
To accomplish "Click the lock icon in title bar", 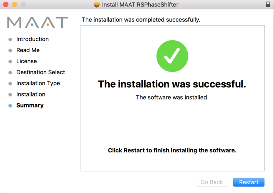I will click(x=268, y=5).
